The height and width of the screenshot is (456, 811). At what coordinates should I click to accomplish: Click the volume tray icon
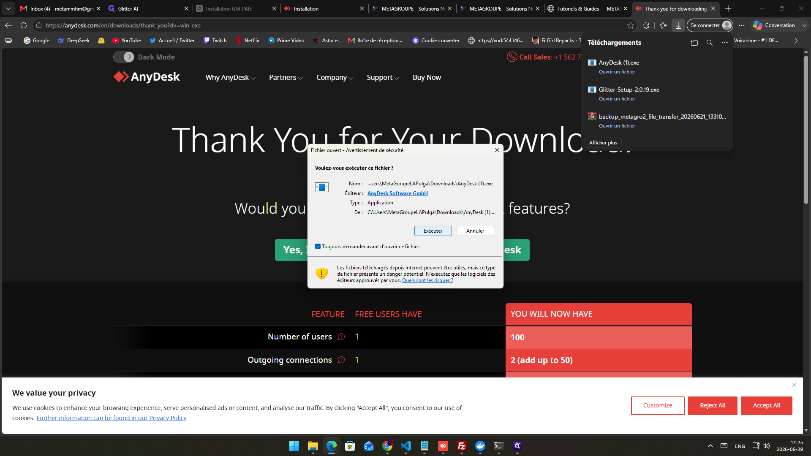tap(766, 446)
